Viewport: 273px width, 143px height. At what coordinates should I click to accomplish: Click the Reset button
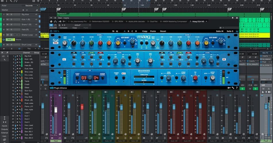pos(163,31)
